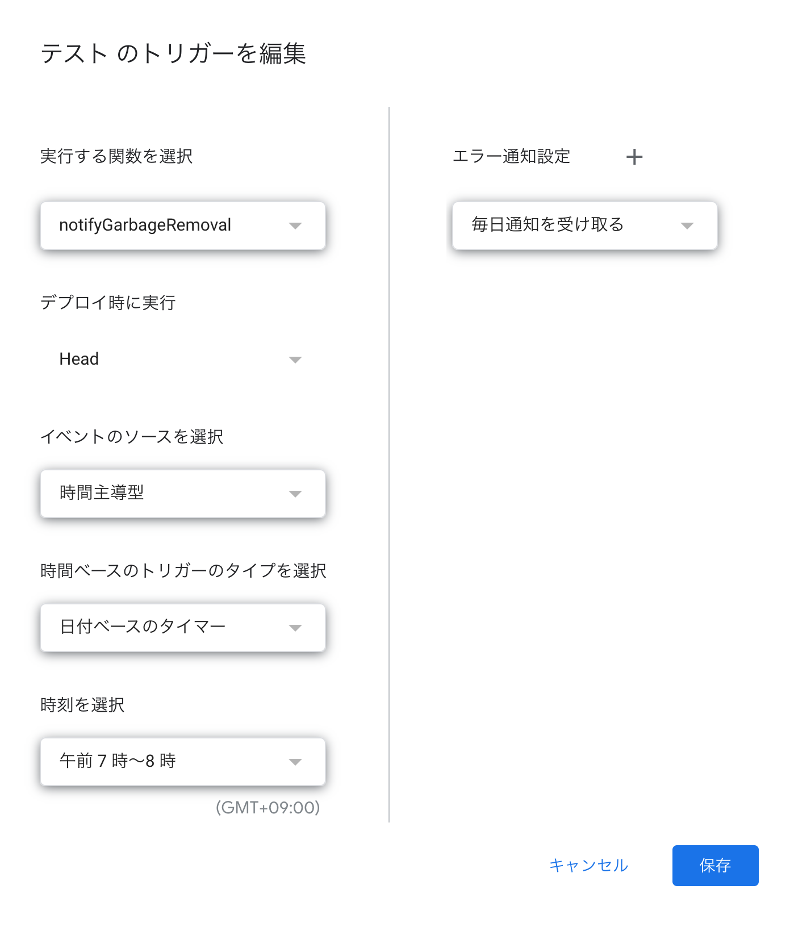794x927 pixels.
Task: Open the notifyGarbageRemoval function dropdown
Action: (x=170, y=226)
